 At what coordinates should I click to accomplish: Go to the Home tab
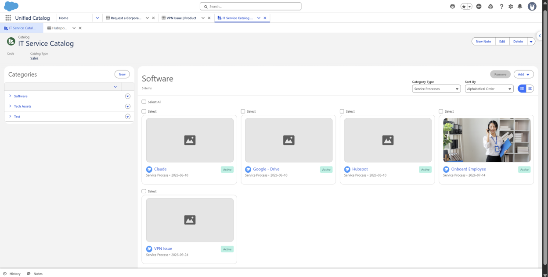[64, 18]
